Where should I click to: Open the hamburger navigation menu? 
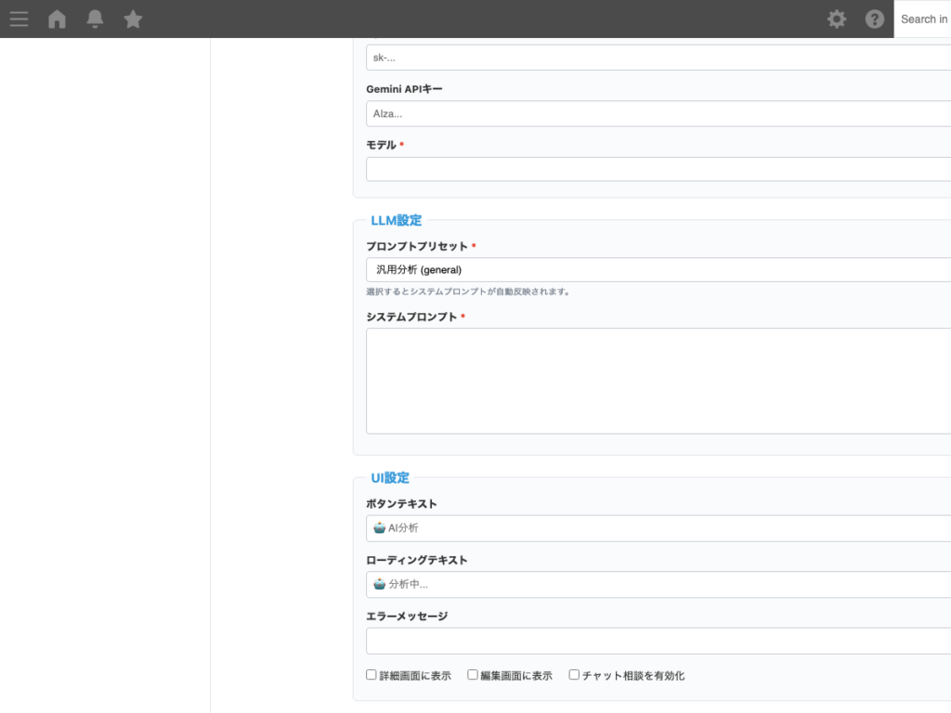pos(19,19)
